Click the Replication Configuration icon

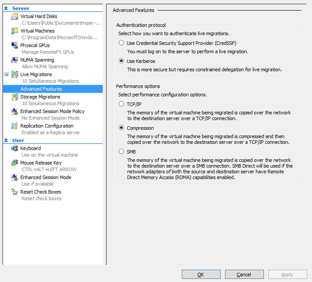pos(15,126)
